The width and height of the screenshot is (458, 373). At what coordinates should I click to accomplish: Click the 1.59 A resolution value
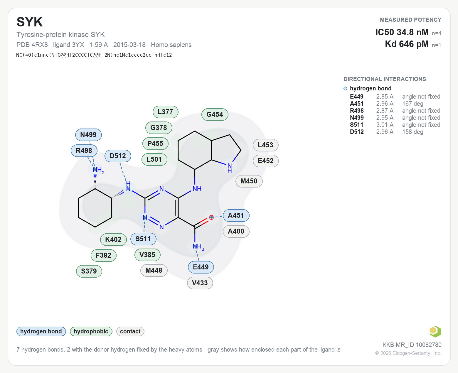coord(99,45)
